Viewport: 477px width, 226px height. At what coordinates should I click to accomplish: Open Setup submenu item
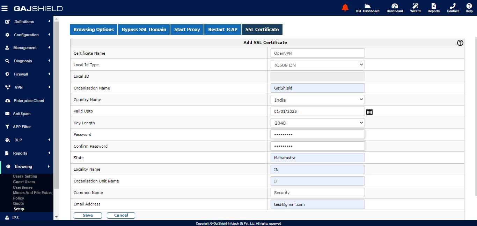point(19,209)
